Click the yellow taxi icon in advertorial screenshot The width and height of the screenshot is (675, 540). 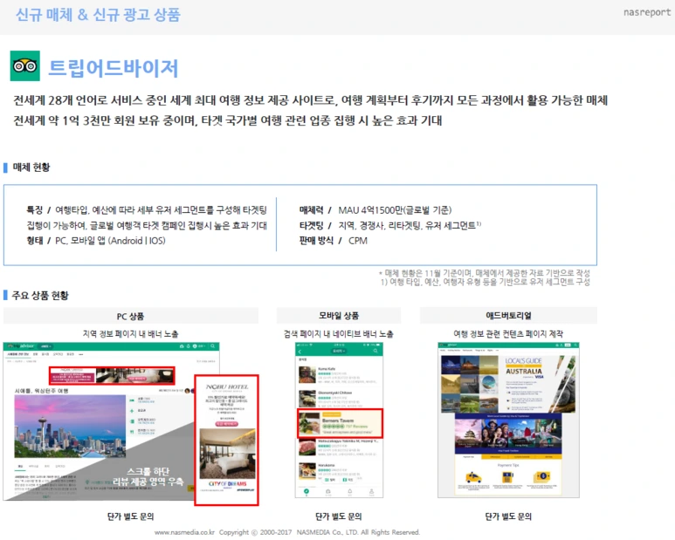tap(473, 477)
